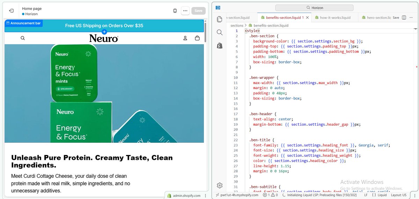Click the code editor vertical scrollbar

[x=415, y=110]
